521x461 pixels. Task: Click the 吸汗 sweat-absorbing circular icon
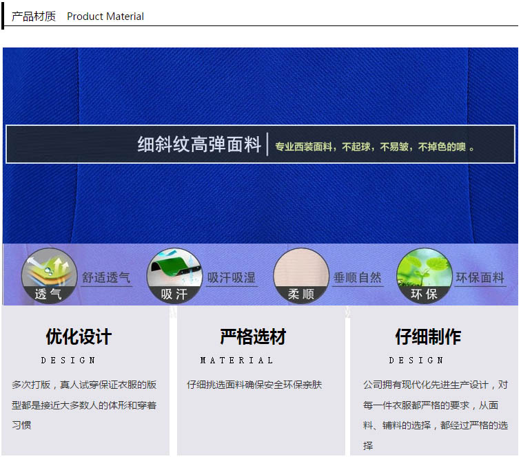click(174, 276)
